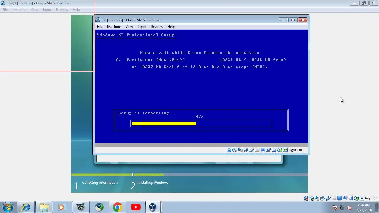Click CPU features indicator in Tiny7 status bar
The height and width of the screenshot is (213, 379).
tap(351, 198)
